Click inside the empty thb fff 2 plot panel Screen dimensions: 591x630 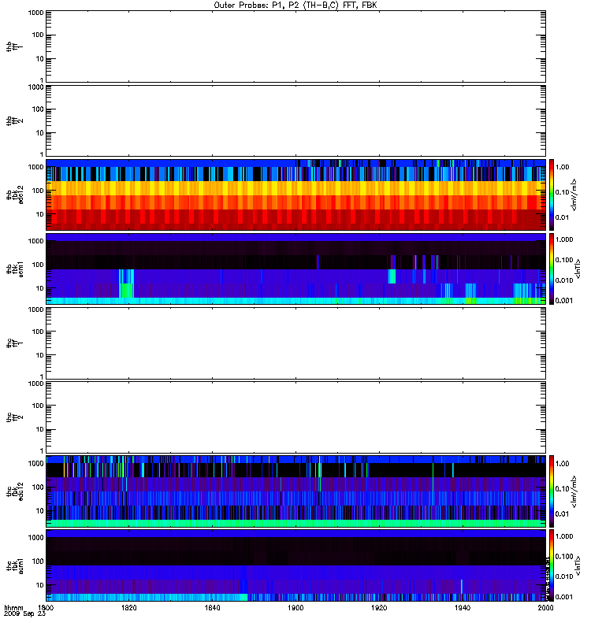[295, 121]
